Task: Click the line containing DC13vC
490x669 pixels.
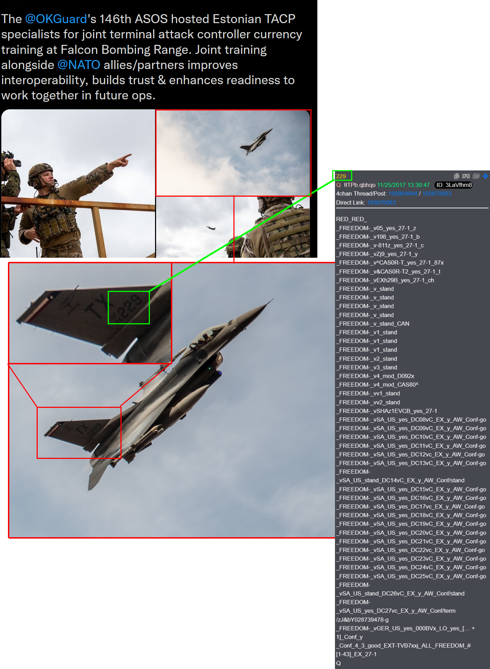Action: pyautogui.click(x=411, y=463)
